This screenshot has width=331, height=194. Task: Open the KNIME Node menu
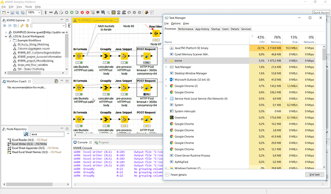click(28, 7)
